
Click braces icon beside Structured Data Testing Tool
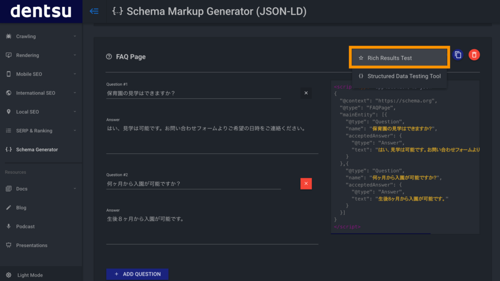tap(361, 76)
